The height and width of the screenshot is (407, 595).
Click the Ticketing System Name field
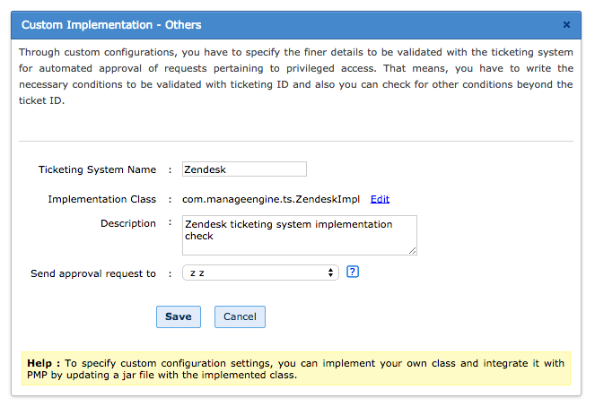244,169
